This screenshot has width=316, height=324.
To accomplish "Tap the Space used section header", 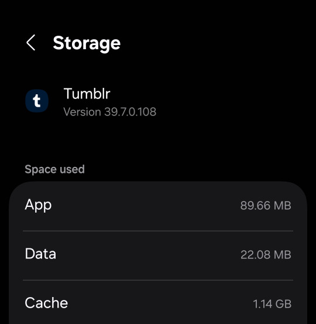I will 54,169.
